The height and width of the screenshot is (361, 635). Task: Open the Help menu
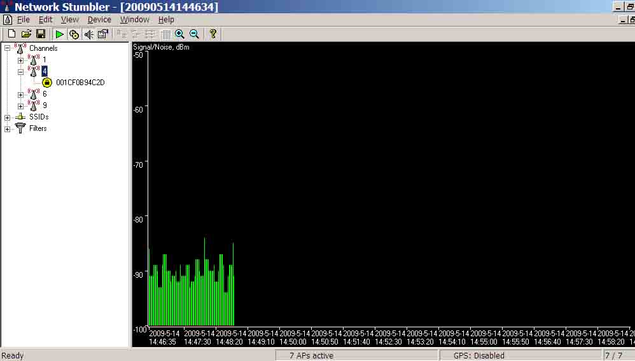pos(166,20)
